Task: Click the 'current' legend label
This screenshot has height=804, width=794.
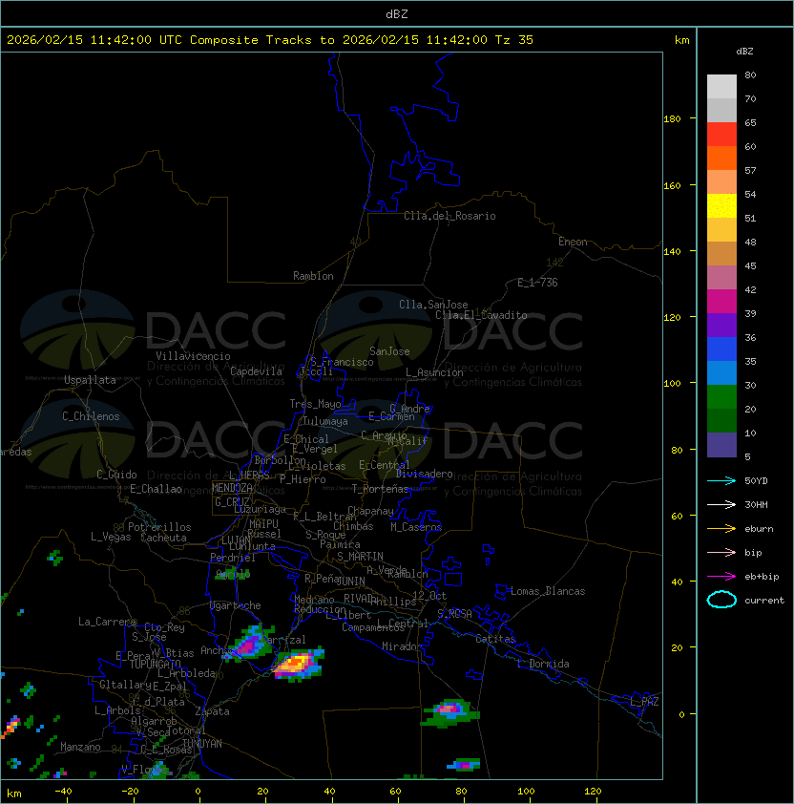Action: point(764,600)
